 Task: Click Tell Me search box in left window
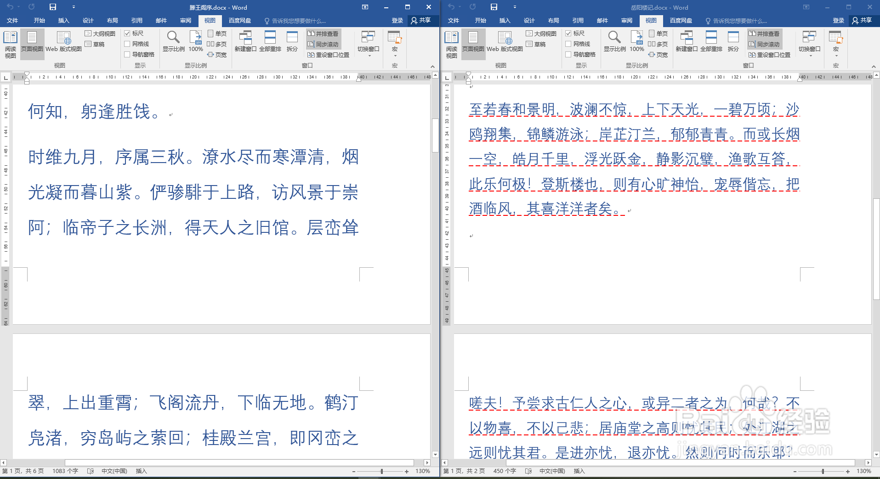click(295, 21)
